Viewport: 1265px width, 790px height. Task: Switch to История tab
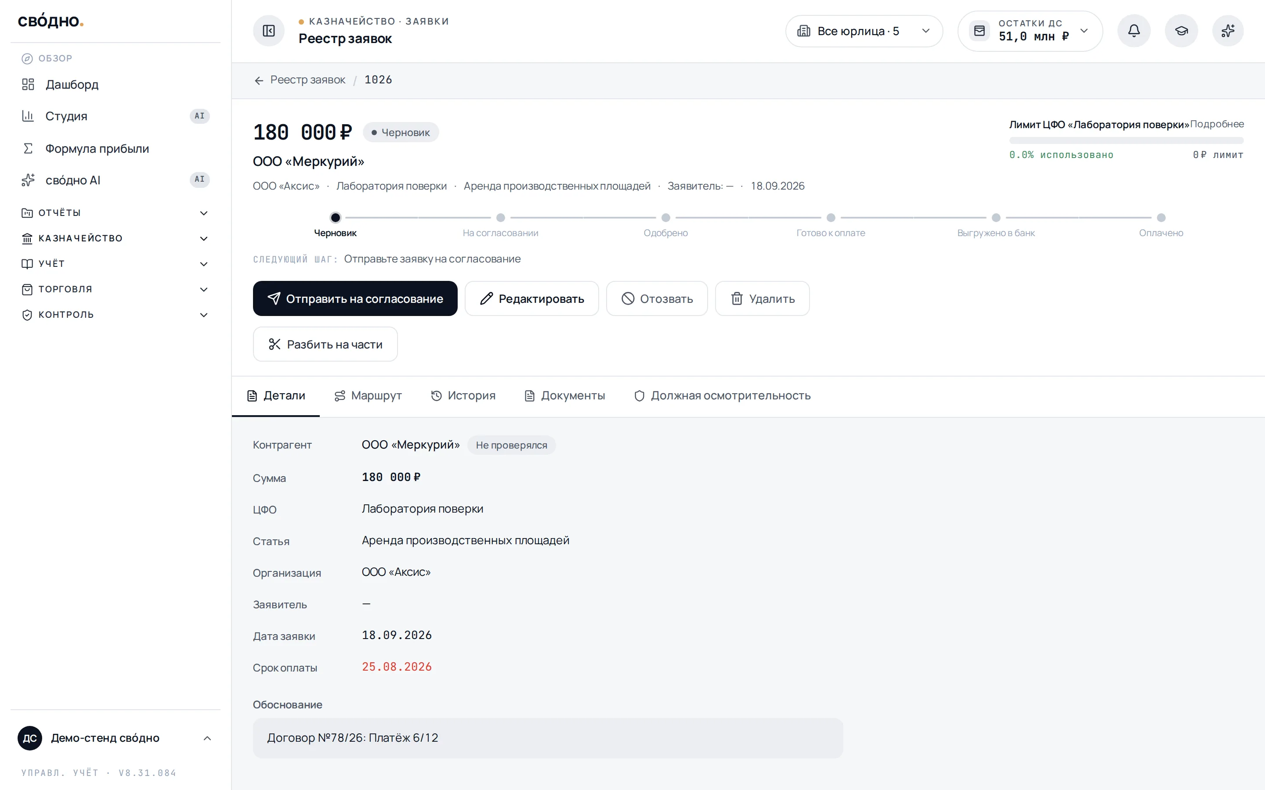point(463,395)
